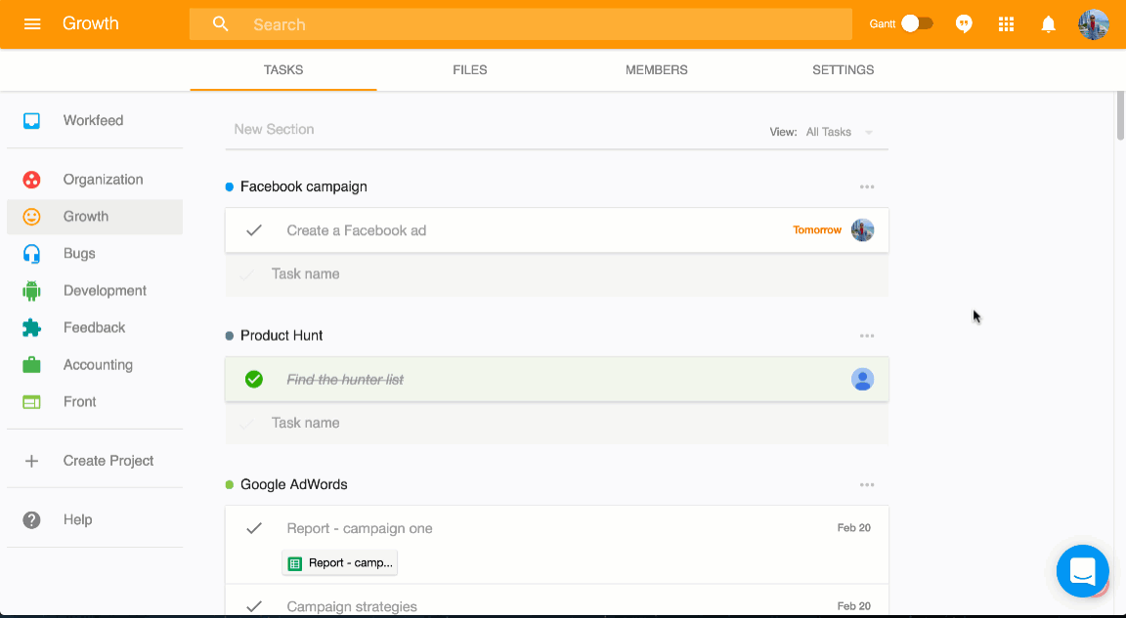Screen dimensions: 1126x618
Task: Open the Organization project
Action: (x=95, y=180)
